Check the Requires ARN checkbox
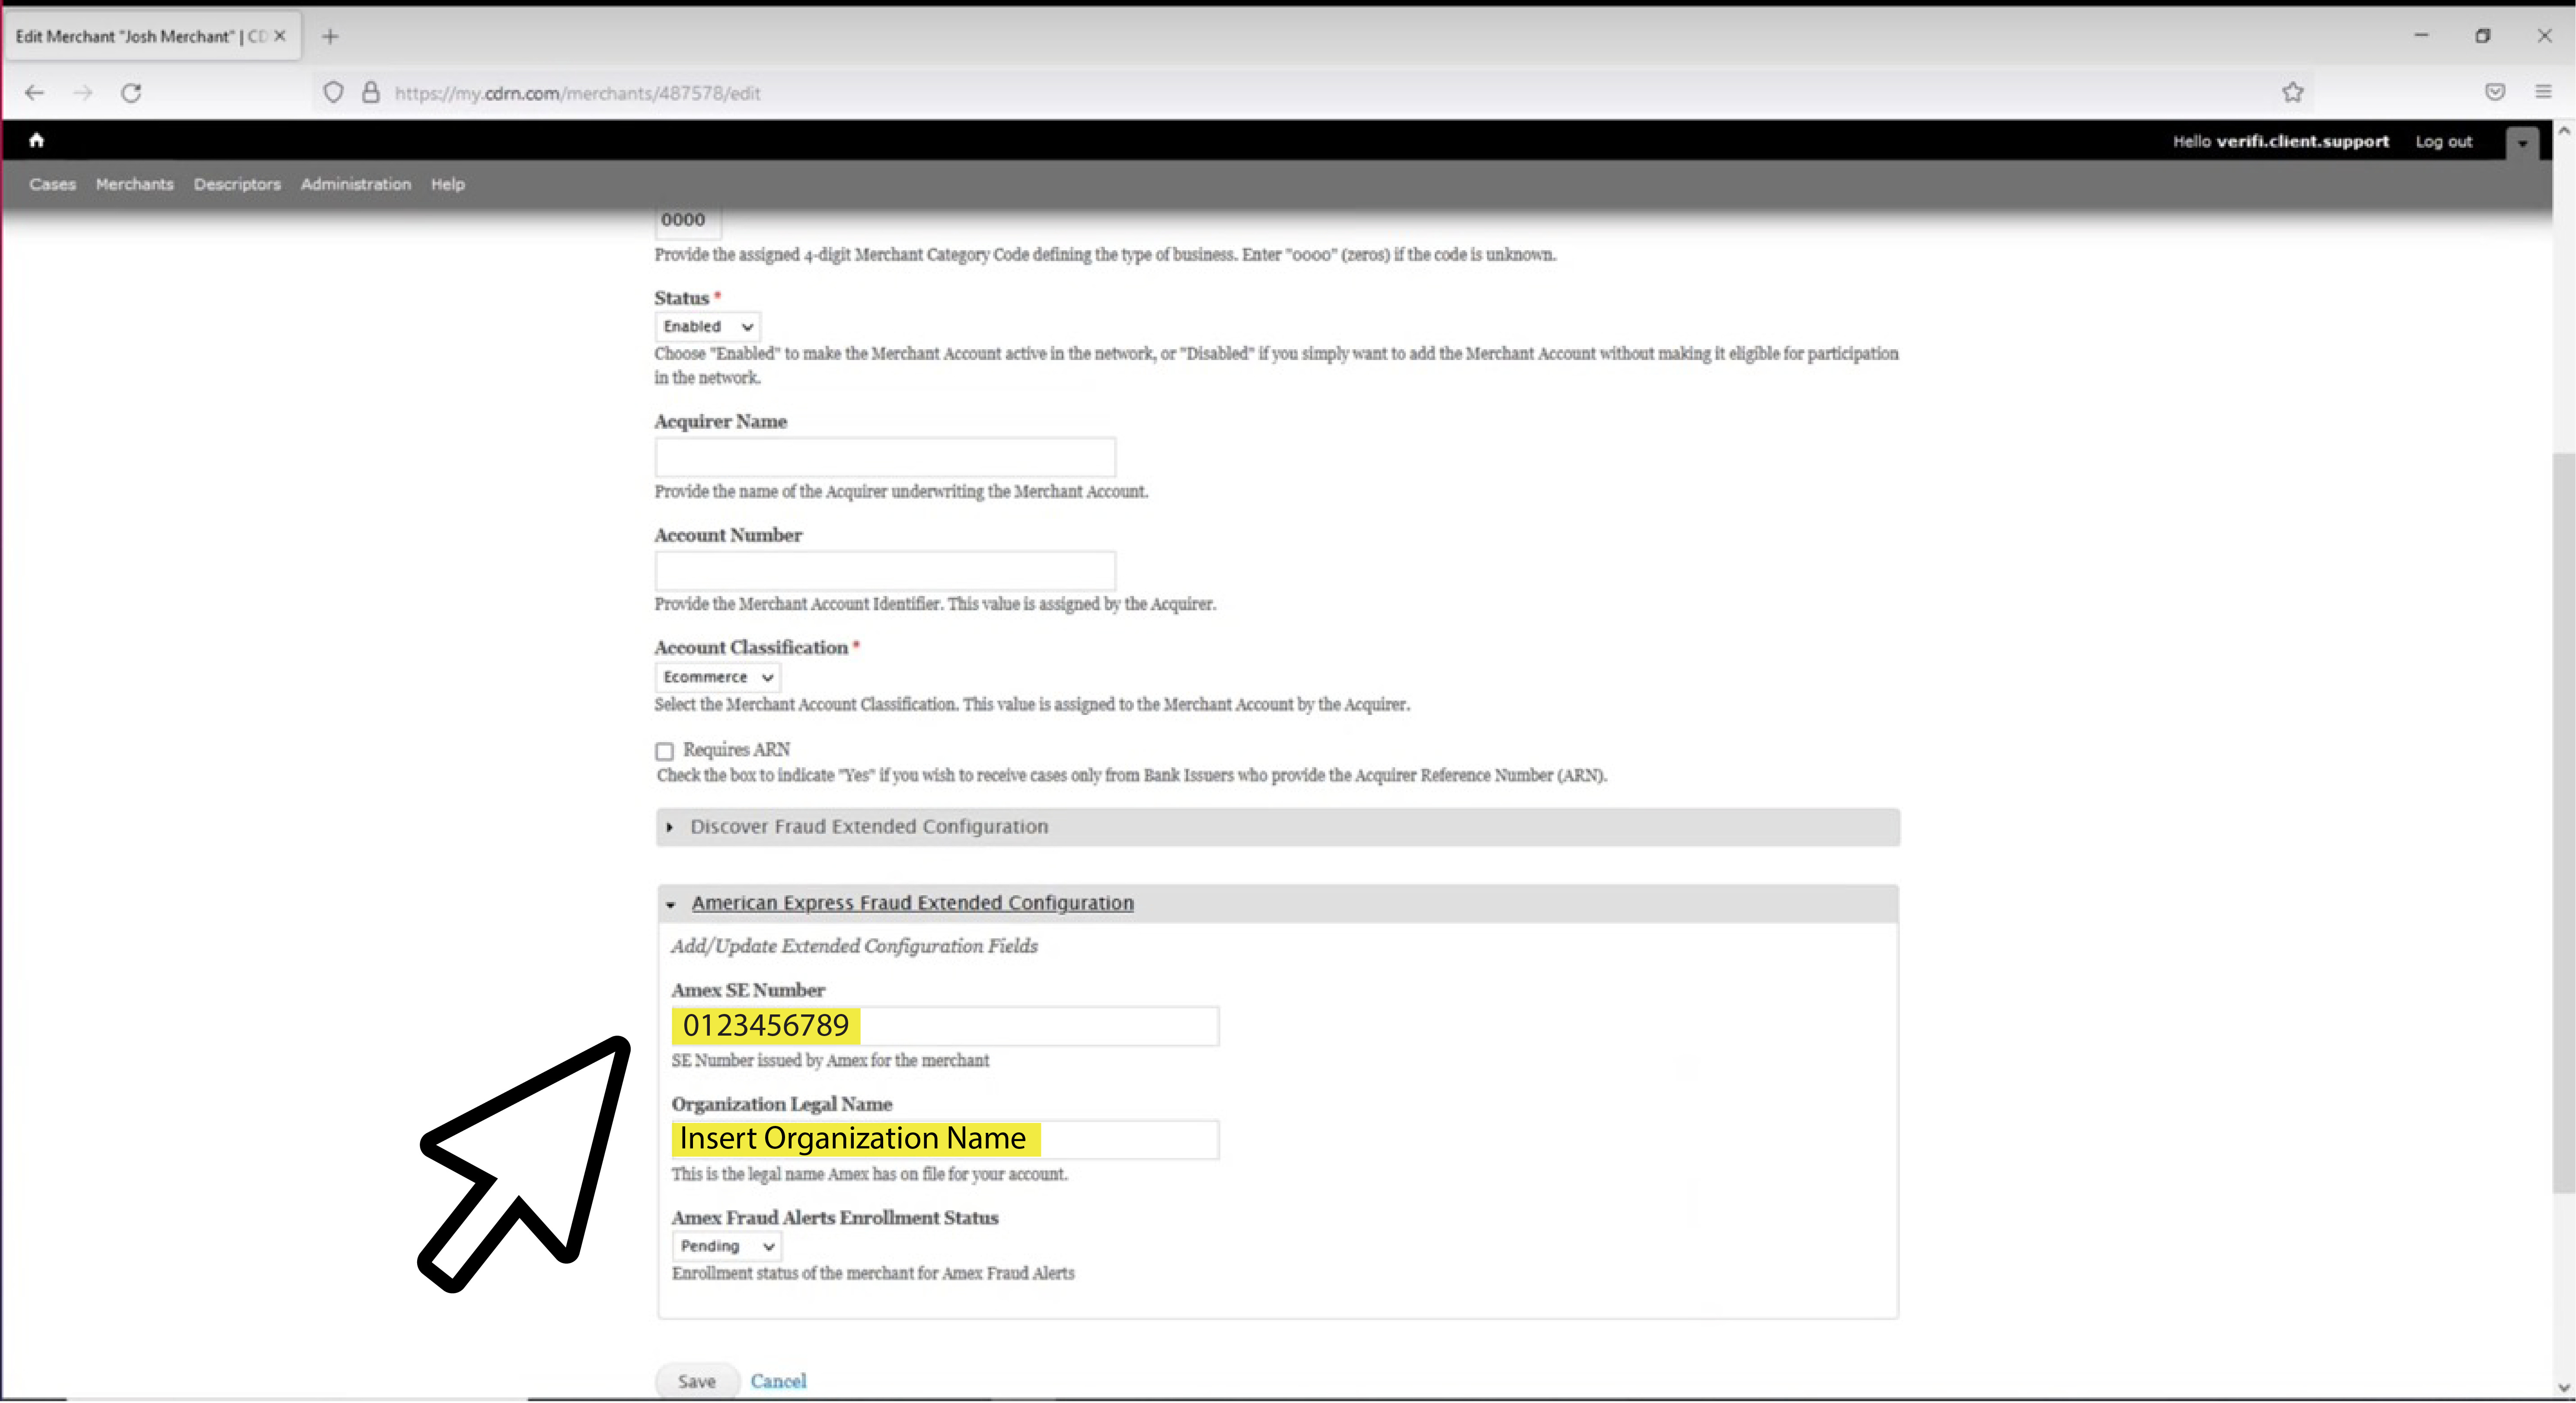This screenshot has width=2576, height=1403. pos(664,751)
